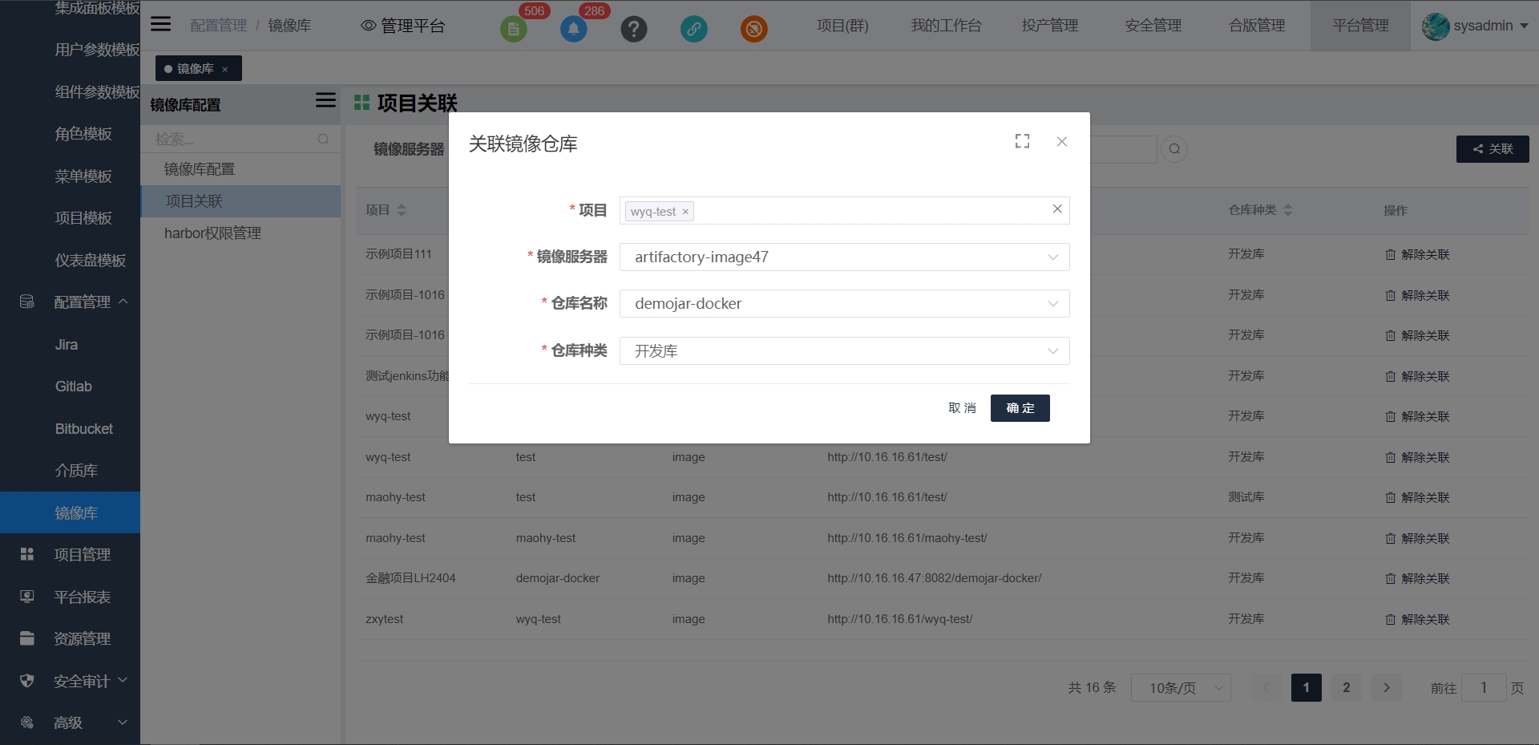
Task: Open the 10条/页 page size selector
Action: [1180, 688]
